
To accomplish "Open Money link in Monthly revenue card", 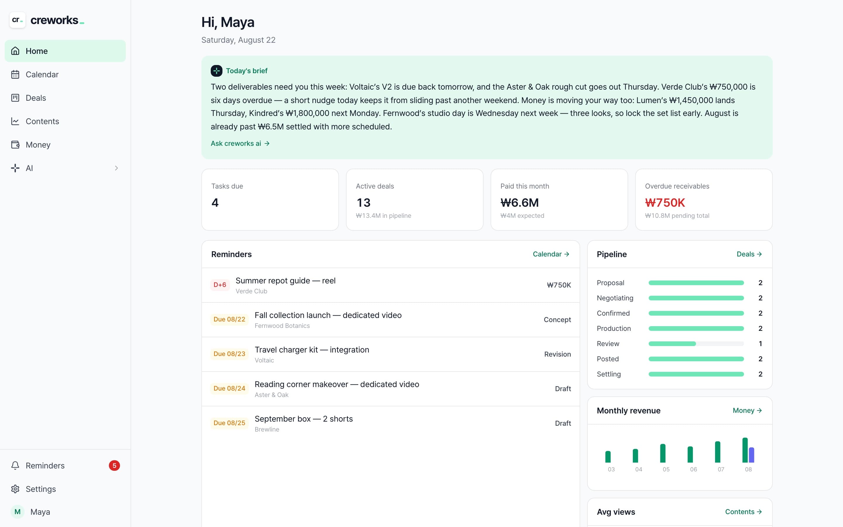I will (x=747, y=410).
